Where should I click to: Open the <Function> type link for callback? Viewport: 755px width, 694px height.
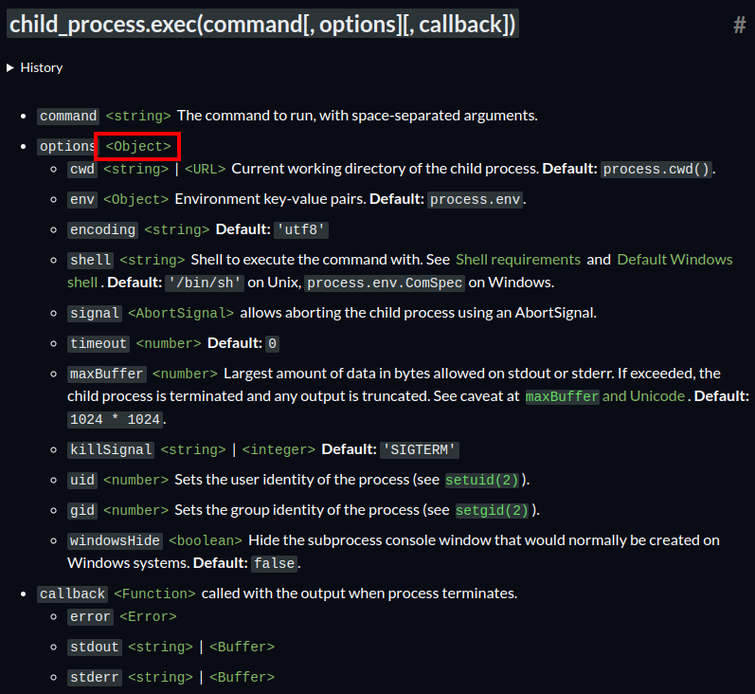point(154,594)
